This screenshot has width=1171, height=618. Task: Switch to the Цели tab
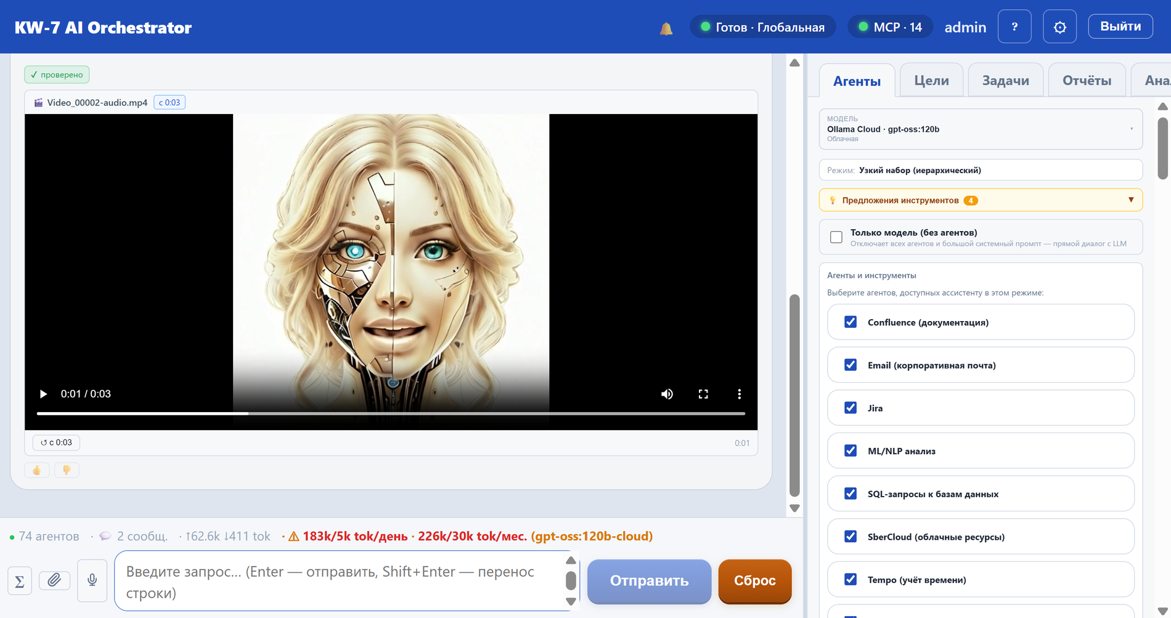[x=931, y=80]
